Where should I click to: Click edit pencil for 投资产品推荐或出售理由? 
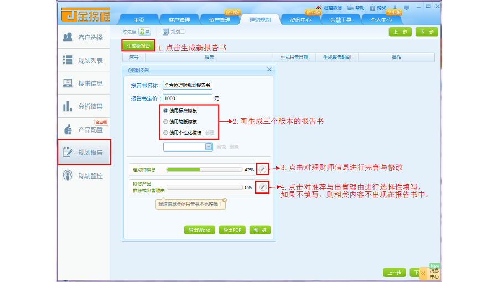pyautogui.click(x=263, y=187)
